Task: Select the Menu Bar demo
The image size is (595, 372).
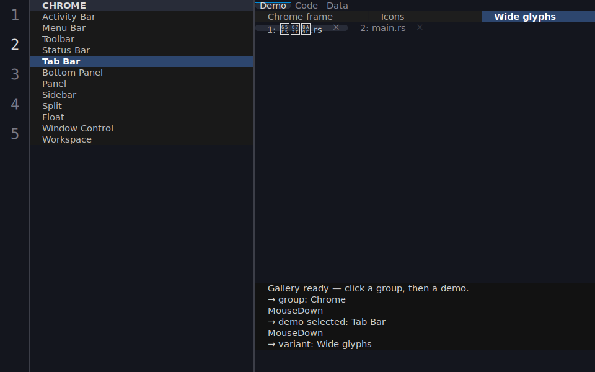Action: click(141, 28)
